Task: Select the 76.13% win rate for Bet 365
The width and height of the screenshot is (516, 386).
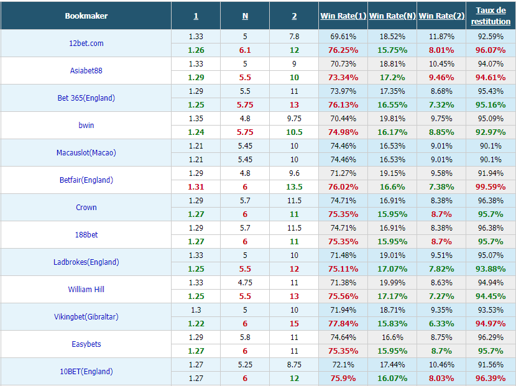Action: (343, 104)
